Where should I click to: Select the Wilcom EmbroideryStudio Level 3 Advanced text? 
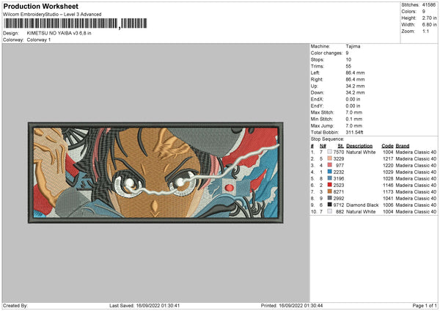tap(52, 15)
